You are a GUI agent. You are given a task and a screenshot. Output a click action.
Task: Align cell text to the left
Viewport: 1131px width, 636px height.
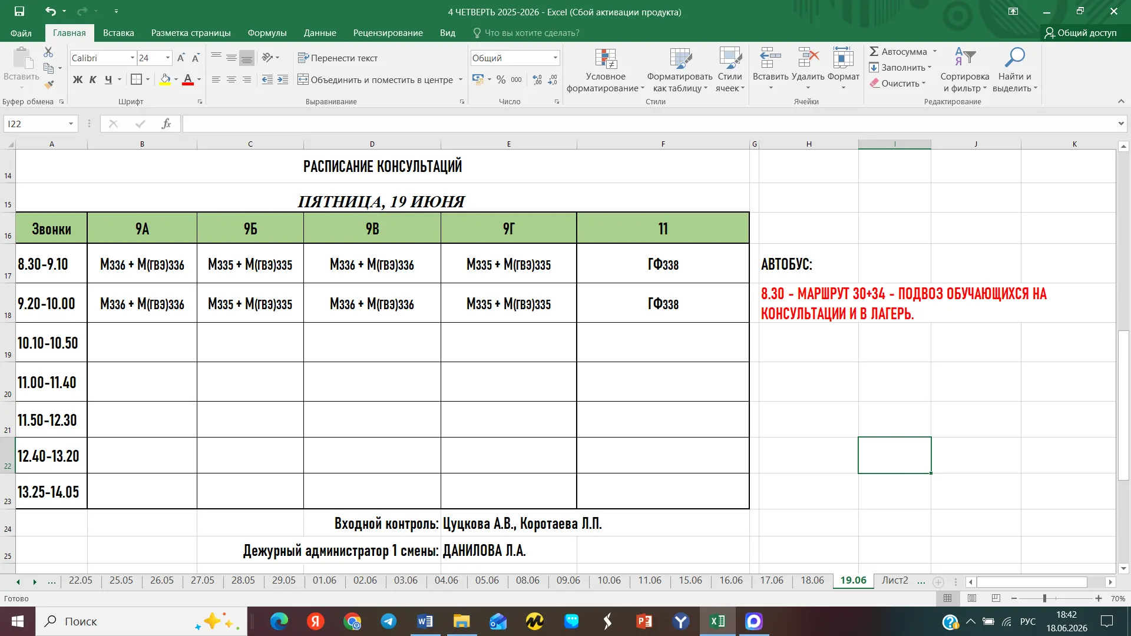[x=216, y=79]
